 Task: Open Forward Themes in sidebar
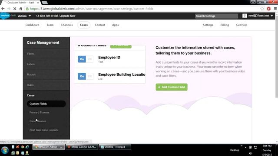[x=40, y=113]
